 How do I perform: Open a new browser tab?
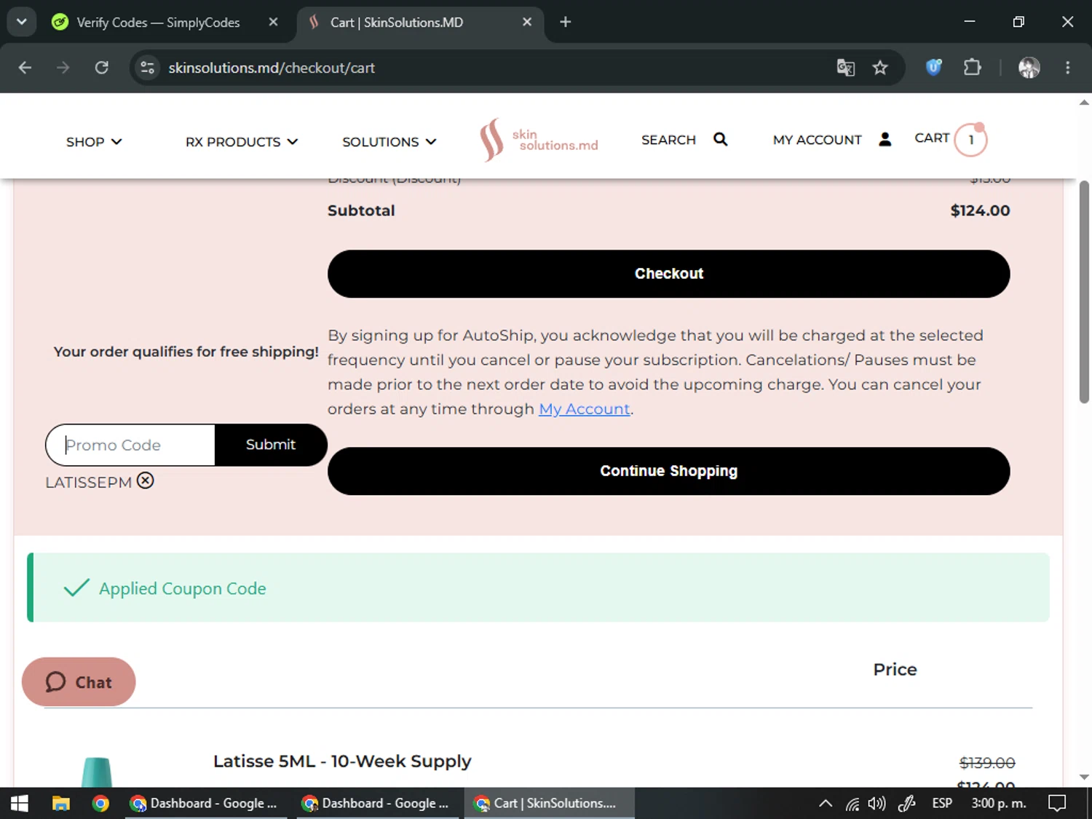566,23
